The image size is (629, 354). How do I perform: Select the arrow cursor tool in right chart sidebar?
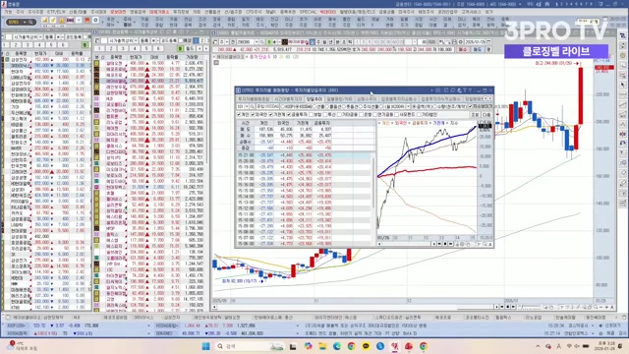622,85
